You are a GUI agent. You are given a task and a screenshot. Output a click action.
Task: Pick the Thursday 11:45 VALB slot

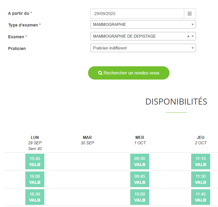click(201, 197)
